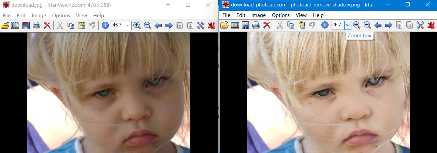Open Slideshow/thumbnails icon in left window
The width and height of the screenshot is (437, 153).
pyautogui.click(x=15, y=25)
